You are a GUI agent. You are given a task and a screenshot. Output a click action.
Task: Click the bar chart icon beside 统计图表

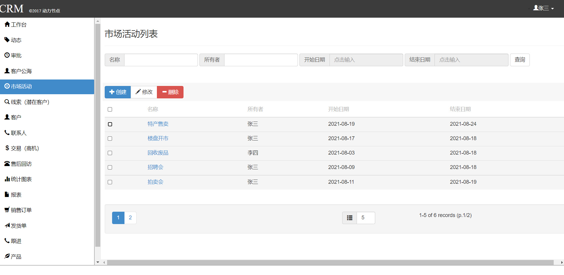(7, 179)
